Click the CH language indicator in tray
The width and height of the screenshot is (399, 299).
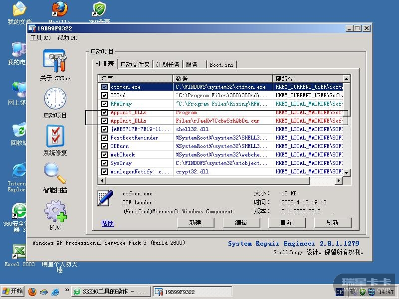pyautogui.click(x=340, y=292)
